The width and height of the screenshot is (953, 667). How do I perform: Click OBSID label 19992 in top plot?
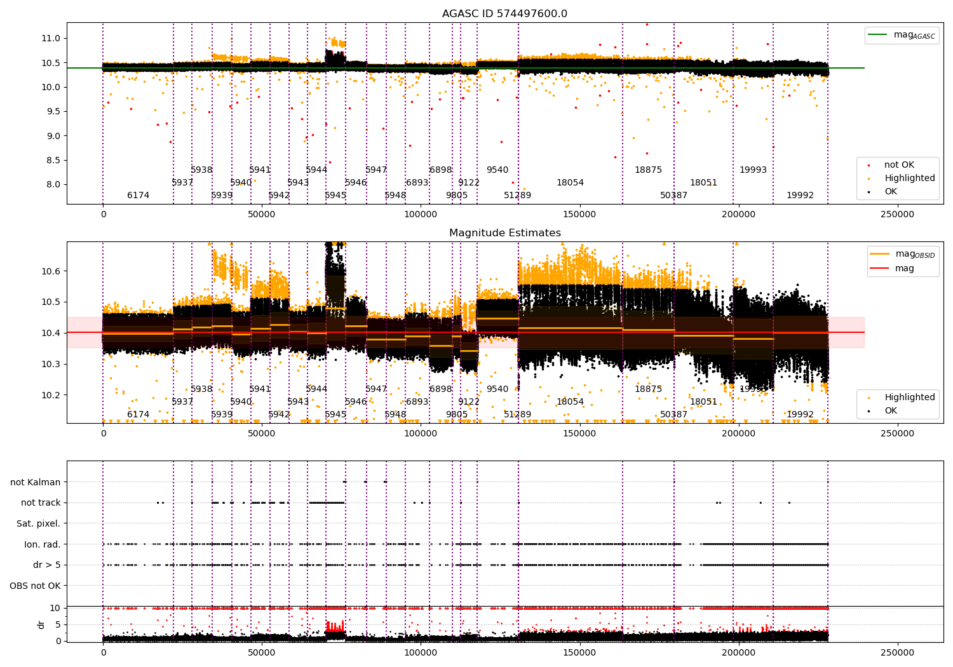(800, 195)
